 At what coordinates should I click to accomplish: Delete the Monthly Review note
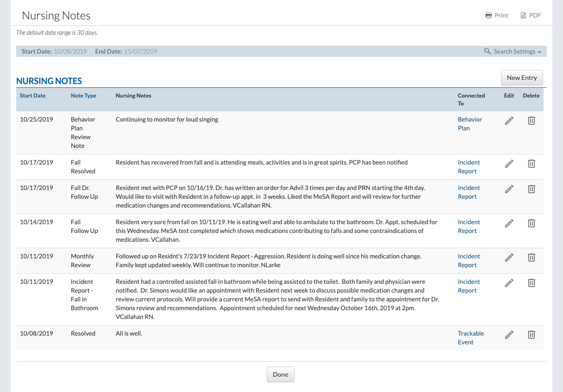(x=531, y=257)
